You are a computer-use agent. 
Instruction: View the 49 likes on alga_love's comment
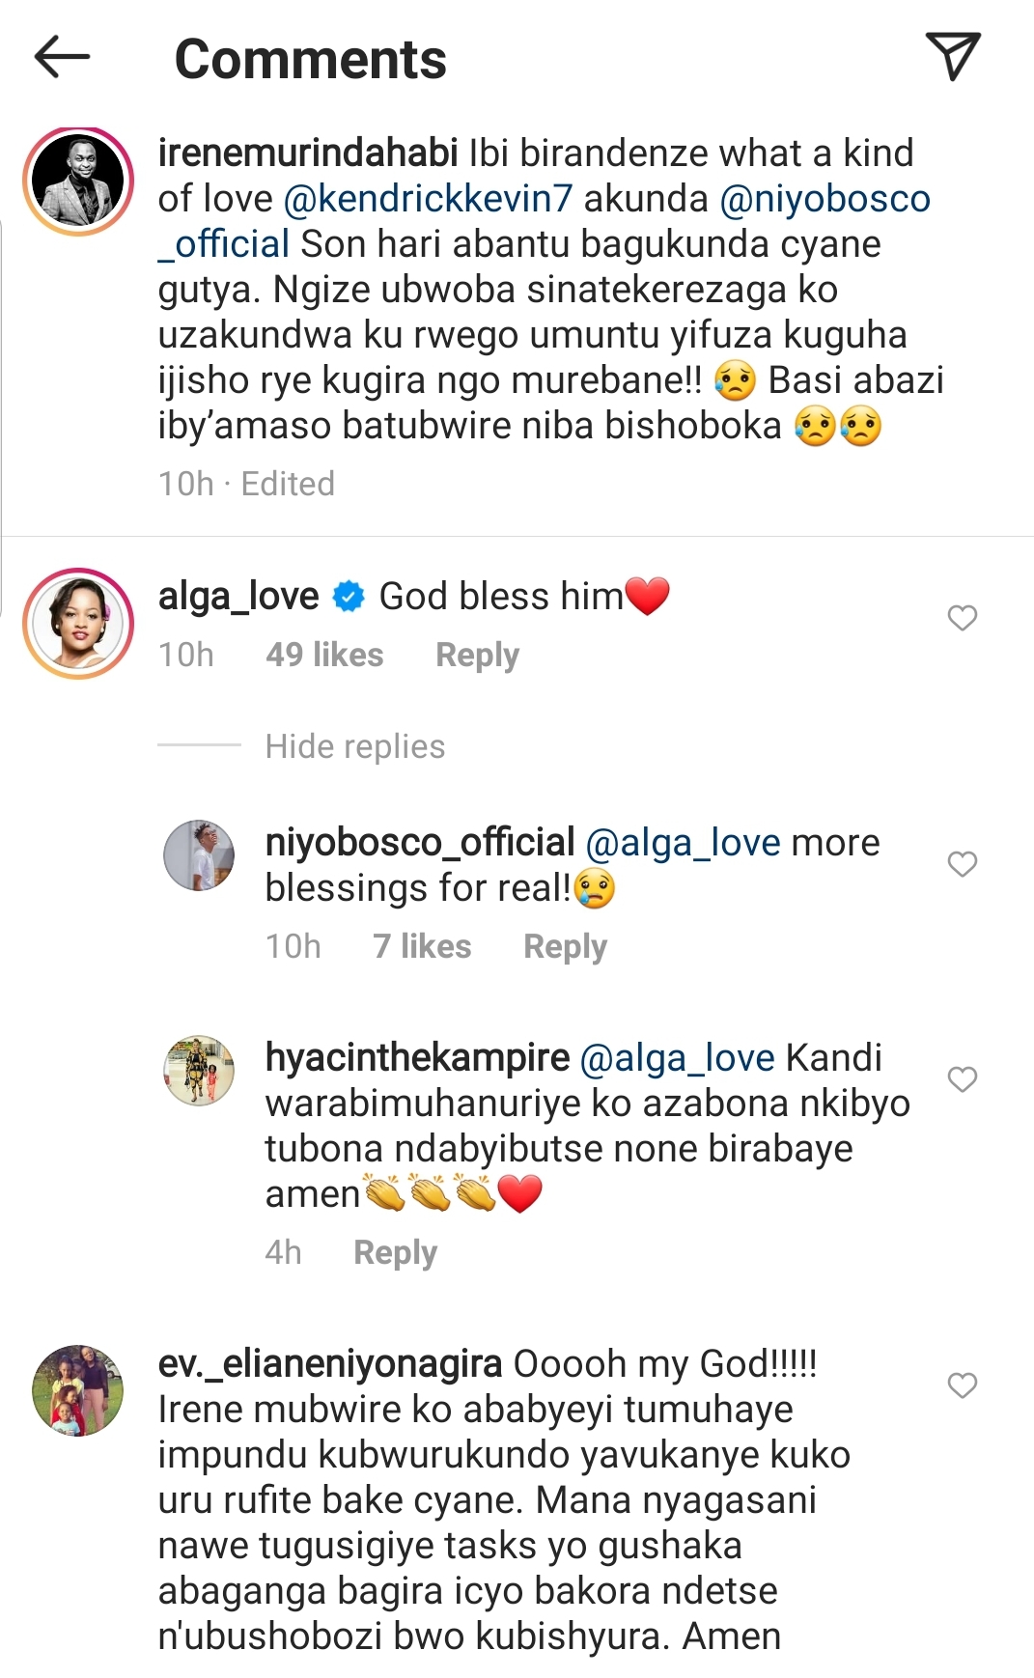click(x=324, y=656)
